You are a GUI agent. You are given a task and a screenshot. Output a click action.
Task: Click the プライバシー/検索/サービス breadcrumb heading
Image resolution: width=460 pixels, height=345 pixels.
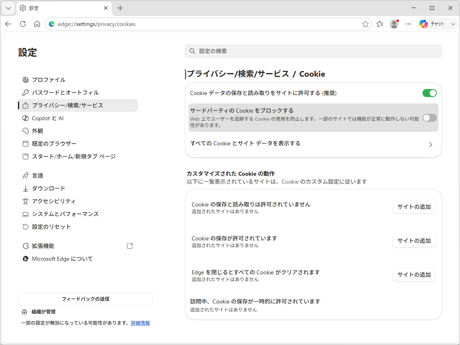[238, 74]
